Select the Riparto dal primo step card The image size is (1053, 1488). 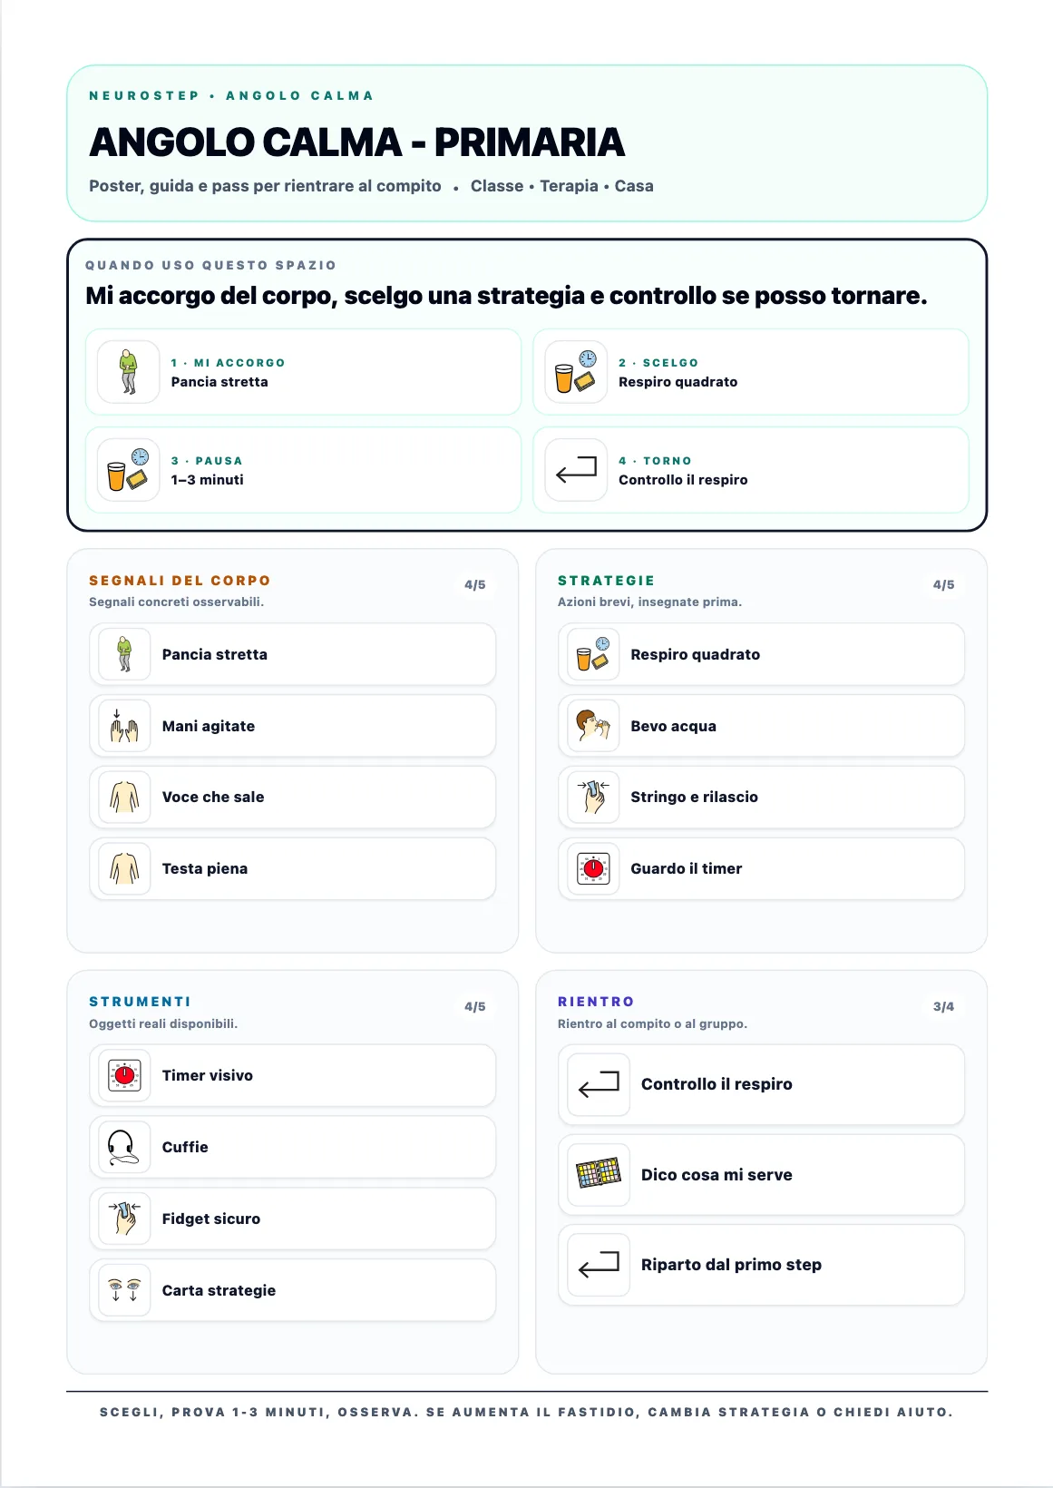pyautogui.click(x=761, y=1265)
